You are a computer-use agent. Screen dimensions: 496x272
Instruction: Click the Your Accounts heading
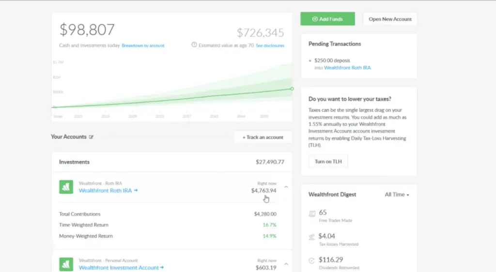point(69,137)
